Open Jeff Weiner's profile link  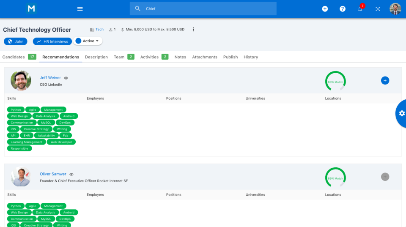[50, 78]
